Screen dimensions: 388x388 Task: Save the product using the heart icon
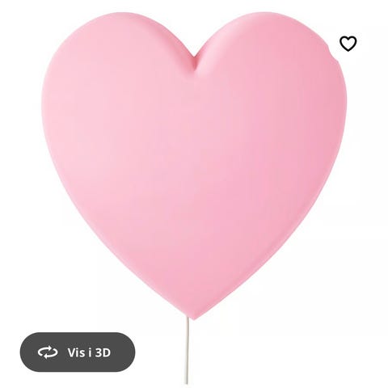348,44
